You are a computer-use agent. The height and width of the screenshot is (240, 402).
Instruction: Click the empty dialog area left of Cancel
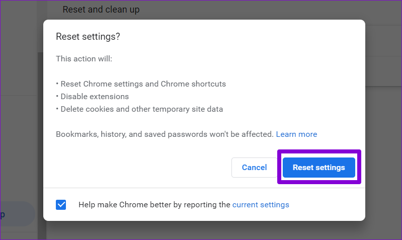pyautogui.click(x=141, y=168)
